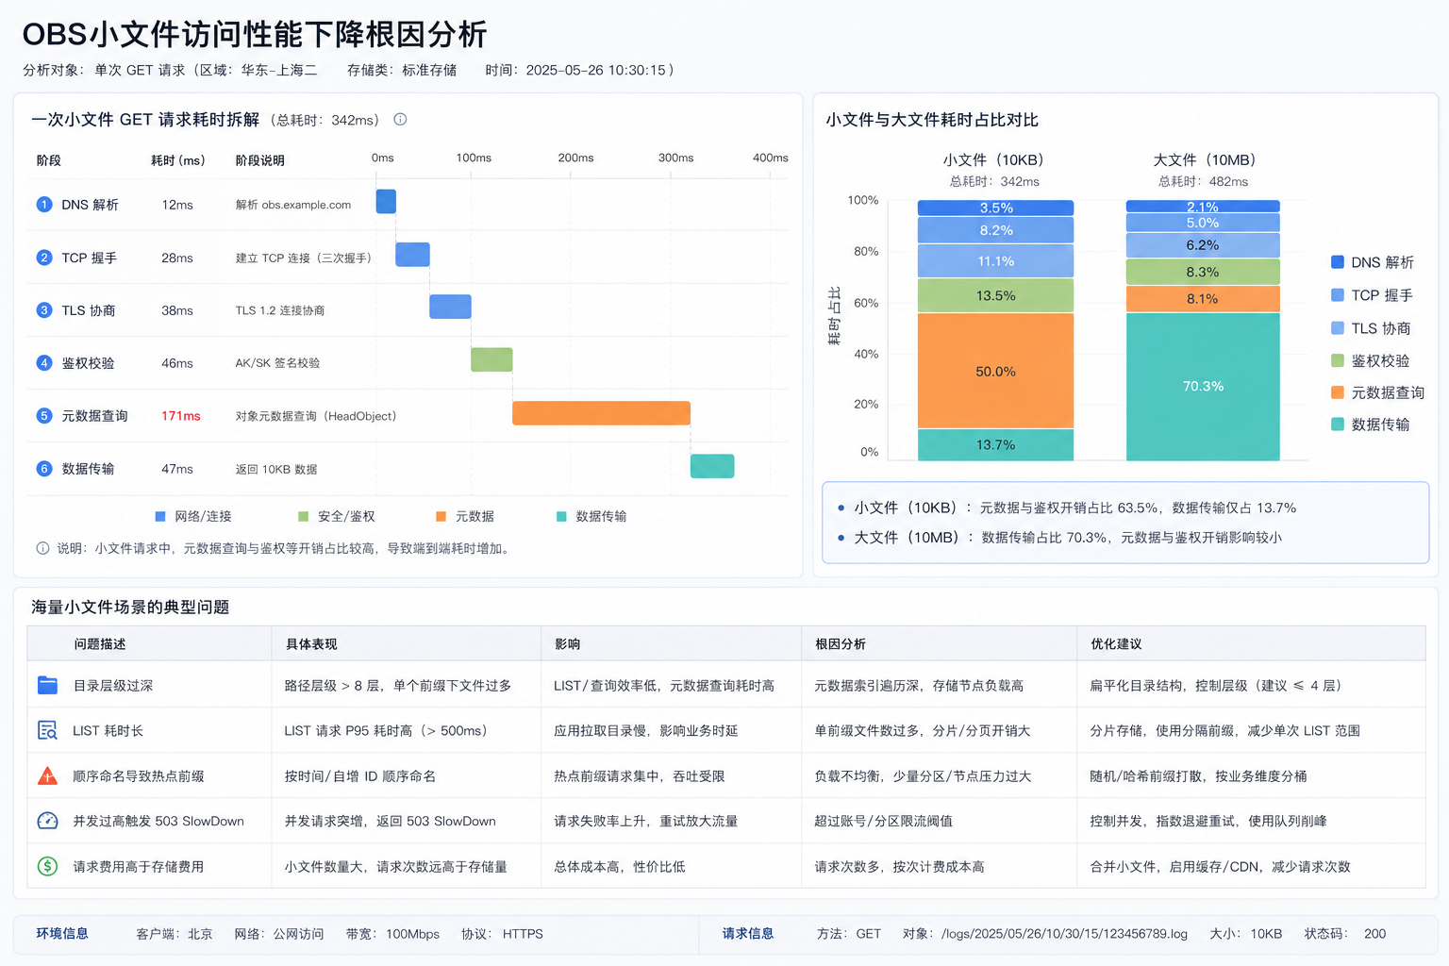Select the DNS 解析 timeline bar
The image size is (1449, 966).
tap(386, 201)
